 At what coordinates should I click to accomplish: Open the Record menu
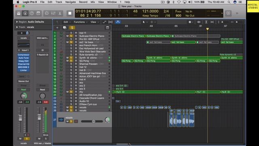[83, 2]
